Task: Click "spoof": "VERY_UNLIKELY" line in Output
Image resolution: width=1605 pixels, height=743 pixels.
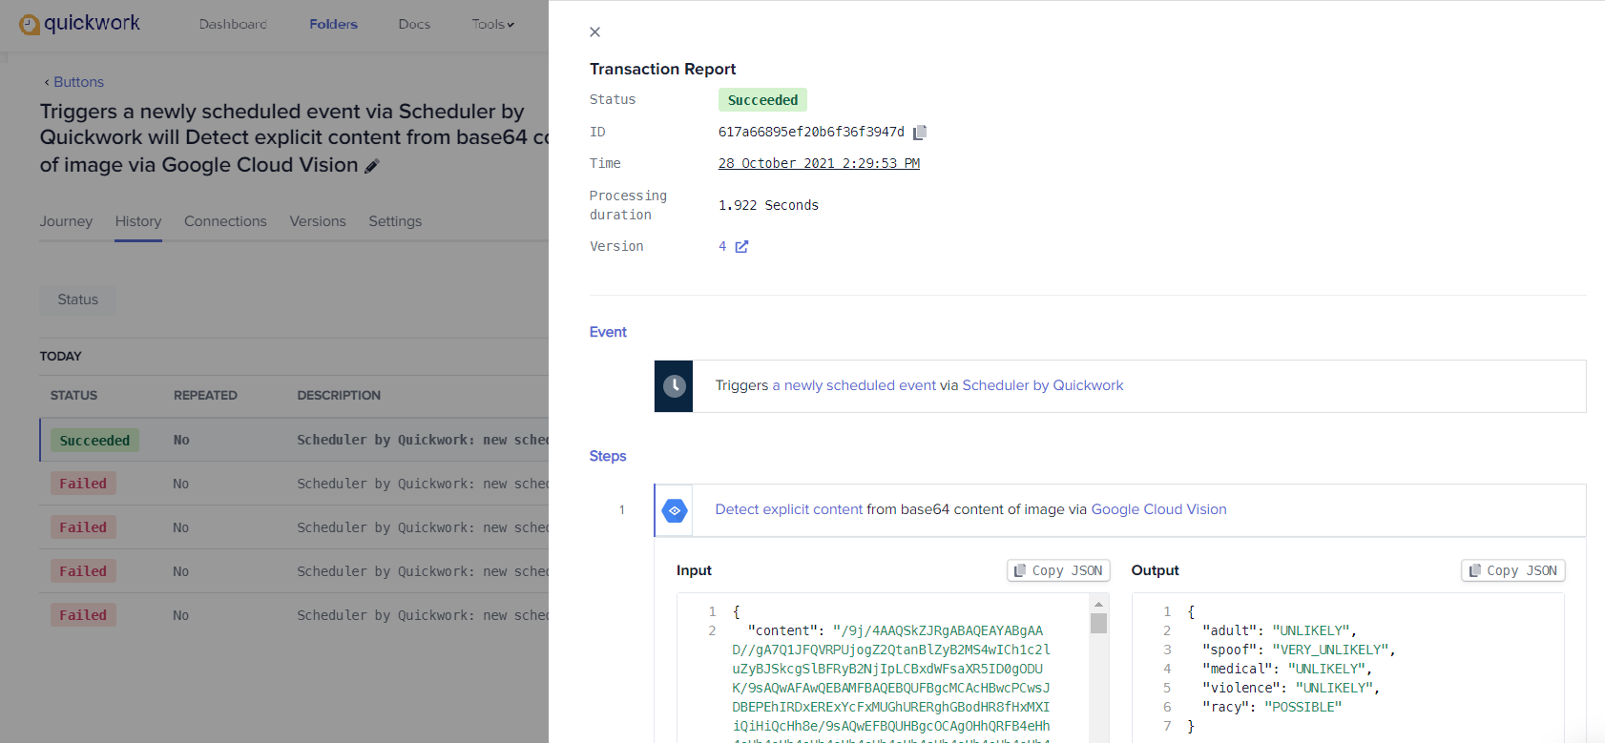Action: click(x=1299, y=650)
